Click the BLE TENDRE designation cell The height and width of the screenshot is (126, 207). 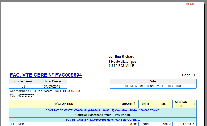pos(18,124)
